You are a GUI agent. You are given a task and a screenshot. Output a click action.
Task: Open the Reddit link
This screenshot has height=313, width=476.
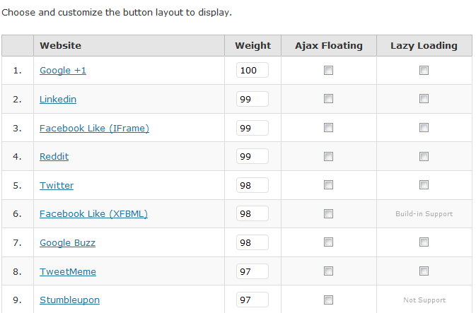(54, 157)
